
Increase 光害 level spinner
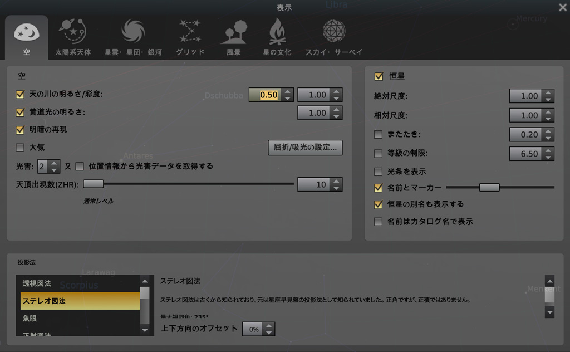[x=54, y=163]
